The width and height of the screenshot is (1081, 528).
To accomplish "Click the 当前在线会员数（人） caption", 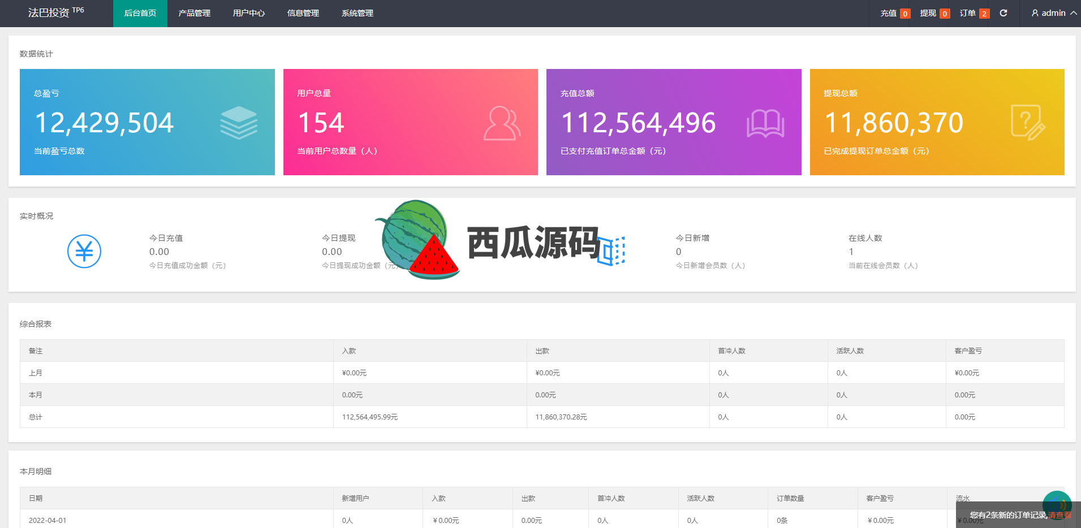I will (x=883, y=265).
